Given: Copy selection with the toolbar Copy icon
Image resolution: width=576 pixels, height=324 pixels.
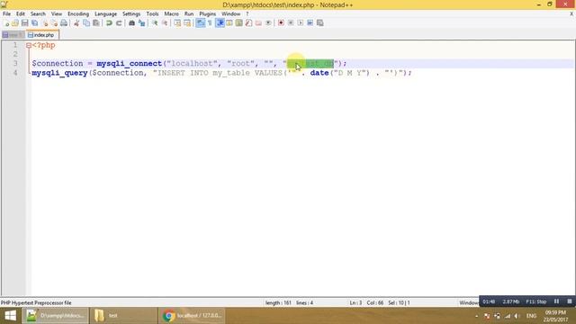Looking at the screenshot, I should [x=86, y=23].
